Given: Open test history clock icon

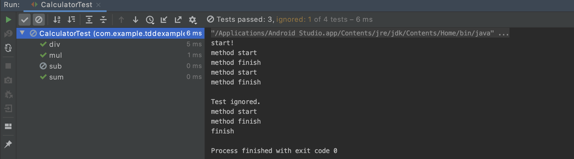Looking at the screenshot, I should pos(150,20).
